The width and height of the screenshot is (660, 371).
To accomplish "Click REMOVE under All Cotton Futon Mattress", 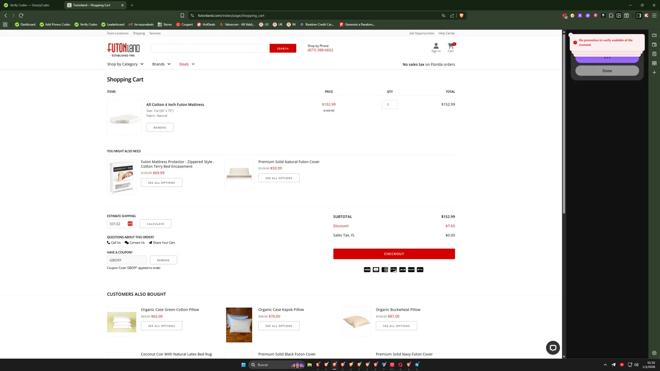I will coord(160,127).
